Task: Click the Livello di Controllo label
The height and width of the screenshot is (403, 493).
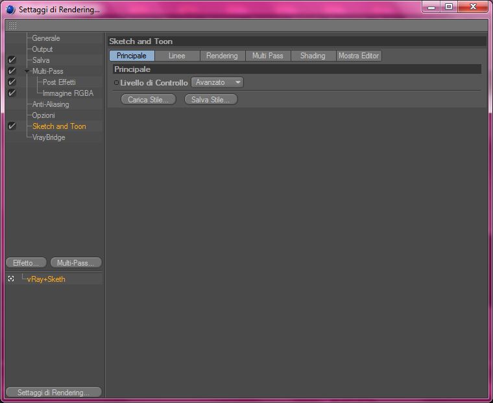Action: 154,83
